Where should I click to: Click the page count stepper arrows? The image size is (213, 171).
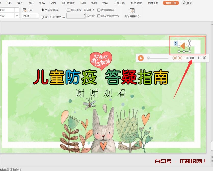point(84,16)
